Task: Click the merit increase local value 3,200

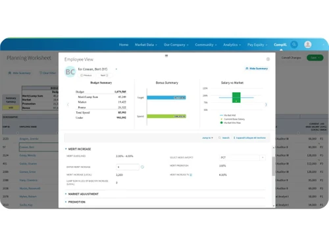Action: [x=119, y=175]
